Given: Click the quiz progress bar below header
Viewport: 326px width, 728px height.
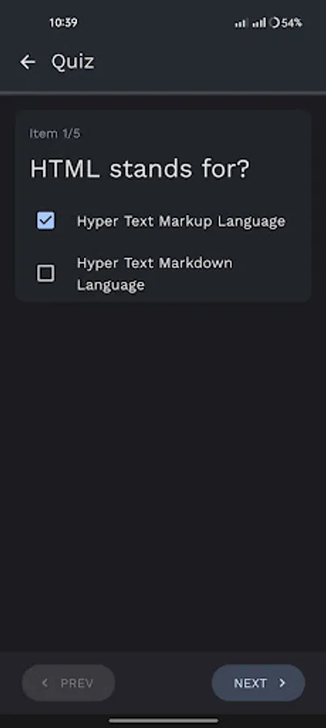Looking at the screenshot, I should pos(163,93).
